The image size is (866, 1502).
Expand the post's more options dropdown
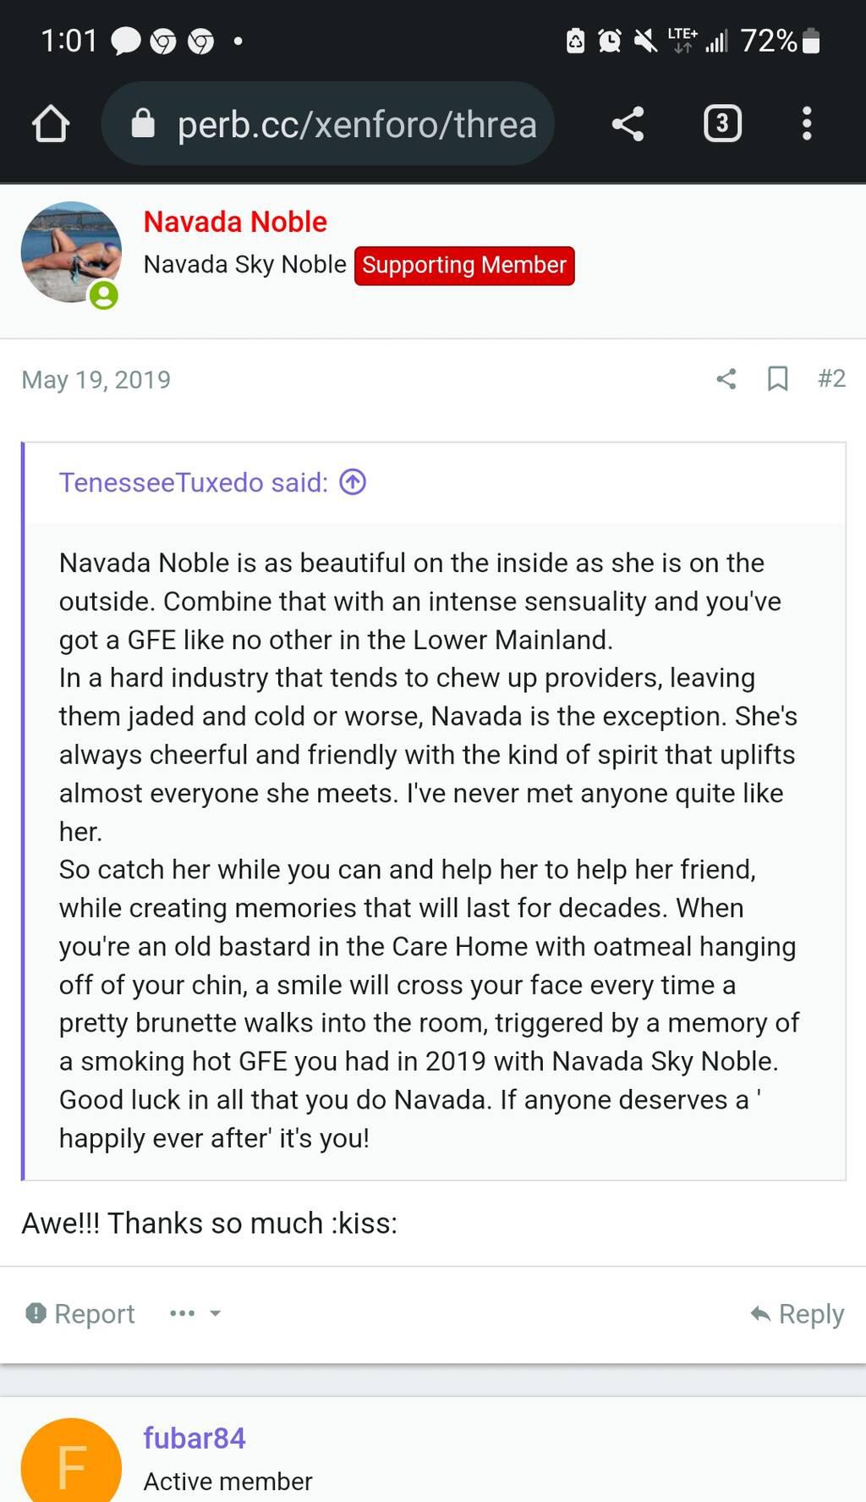click(195, 1313)
